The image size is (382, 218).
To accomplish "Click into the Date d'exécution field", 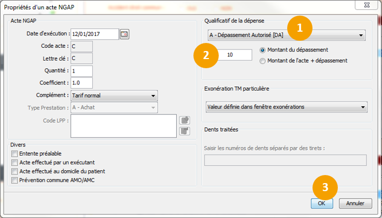I will [x=94, y=34].
